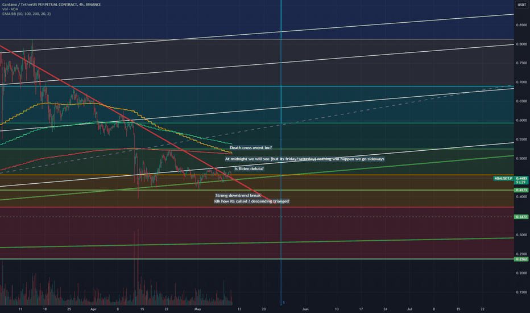Click the 13 date on time axis

pyautogui.click(x=239, y=309)
